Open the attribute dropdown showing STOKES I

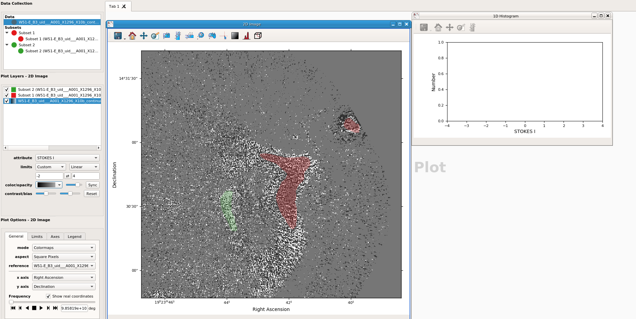[x=67, y=157]
